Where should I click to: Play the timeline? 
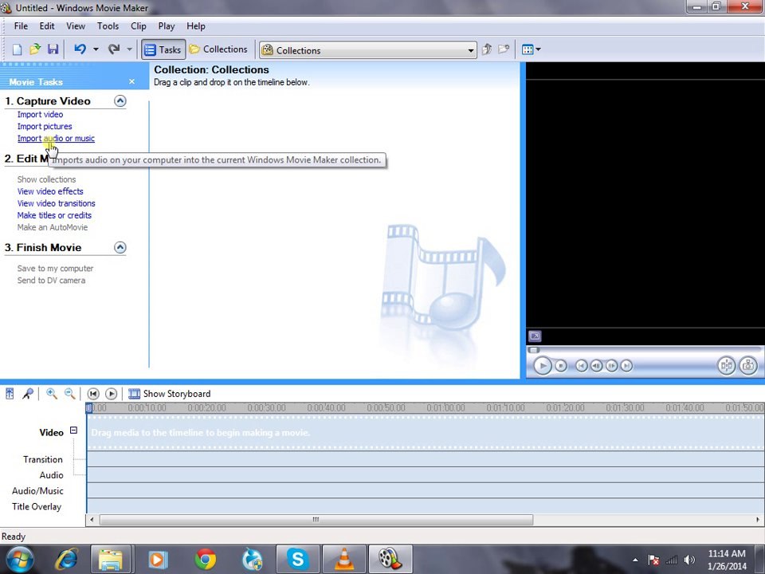coord(112,394)
